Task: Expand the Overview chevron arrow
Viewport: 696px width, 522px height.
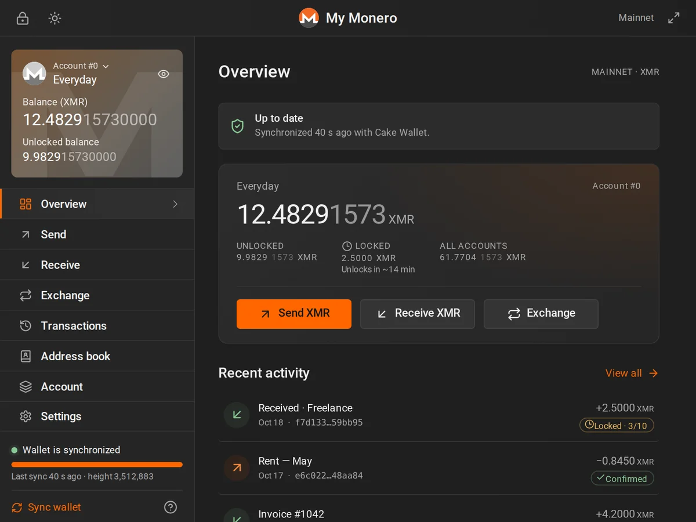Action: [x=175, y=204]
